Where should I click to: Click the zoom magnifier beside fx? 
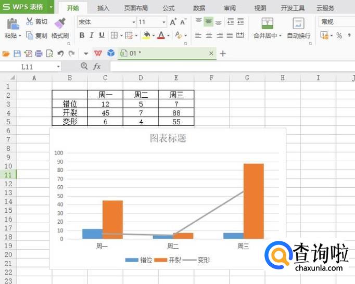pos(84,66)
